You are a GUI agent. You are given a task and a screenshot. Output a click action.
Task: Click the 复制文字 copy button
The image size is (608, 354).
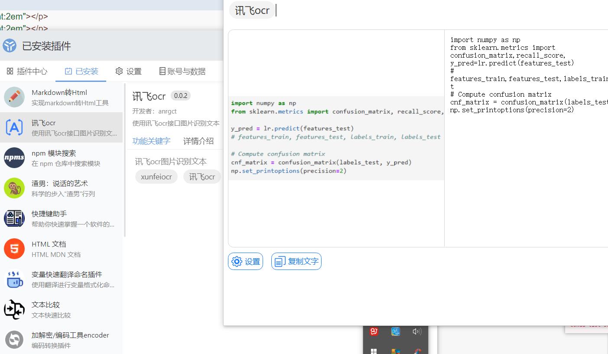296,261
